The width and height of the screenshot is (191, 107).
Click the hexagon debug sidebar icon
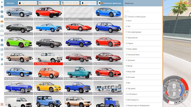tap(2, 59)
